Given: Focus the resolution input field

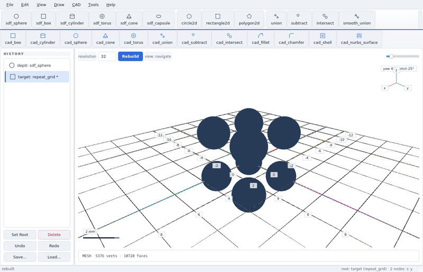Looking at the screenshot, I should click(x=107, y=56).
